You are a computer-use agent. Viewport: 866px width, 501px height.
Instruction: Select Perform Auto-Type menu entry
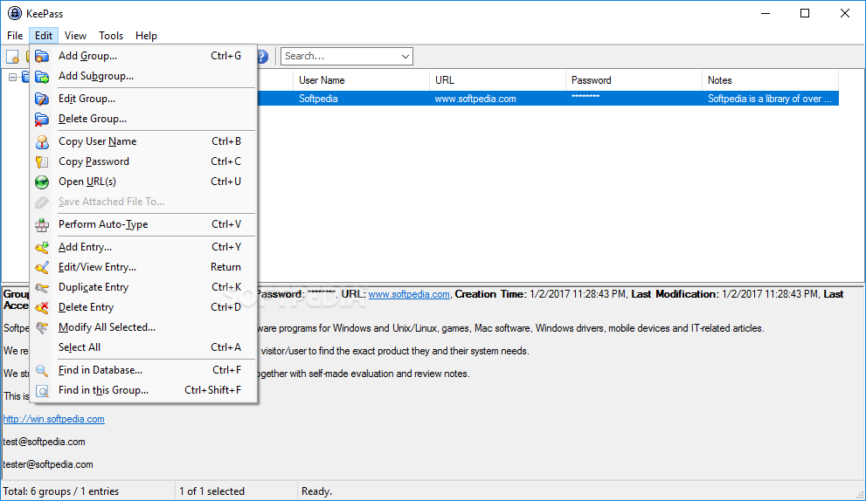tap(143, 224)
